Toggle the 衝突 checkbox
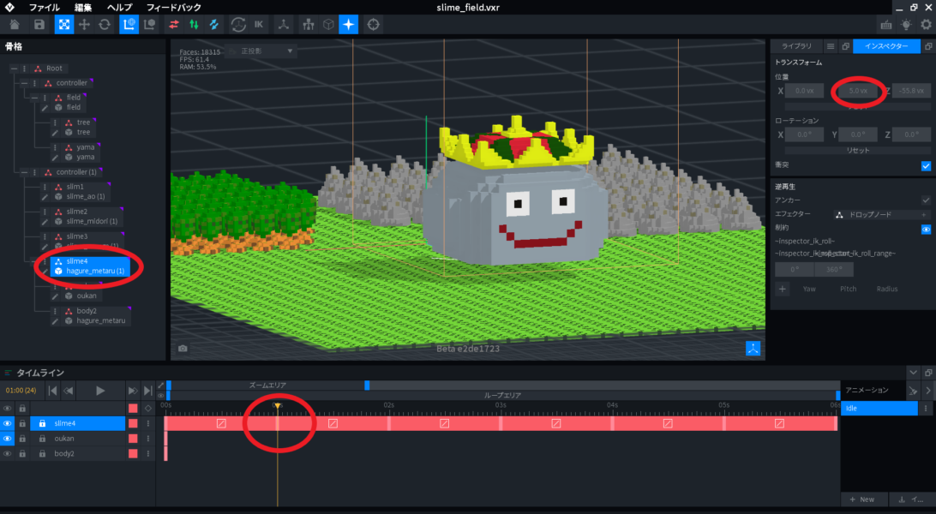 926,166
